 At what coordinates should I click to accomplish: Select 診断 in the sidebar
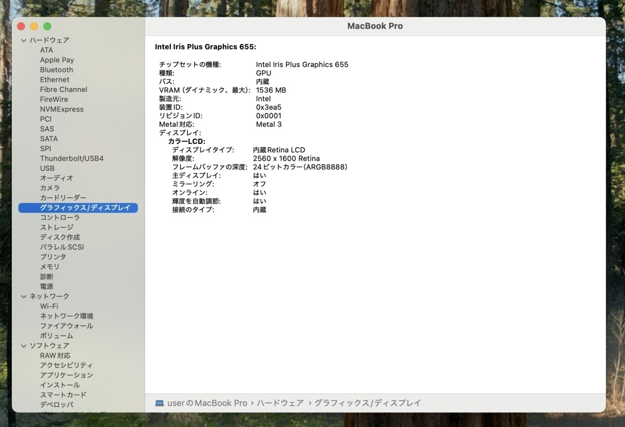click(x=47, y=276)
